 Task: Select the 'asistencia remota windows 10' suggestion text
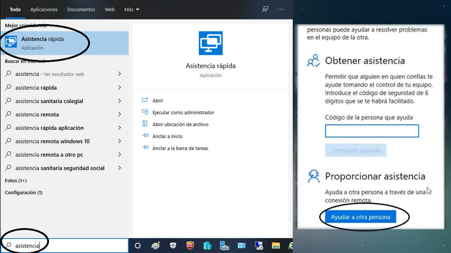[52, 141]
